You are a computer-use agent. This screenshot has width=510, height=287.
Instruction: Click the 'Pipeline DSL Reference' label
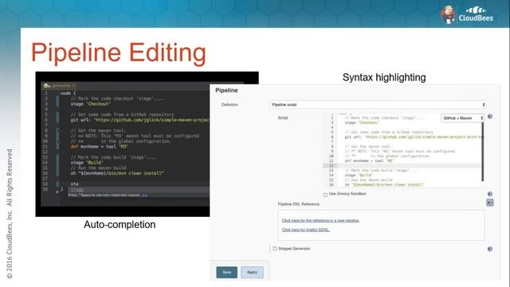coord(299,204)
